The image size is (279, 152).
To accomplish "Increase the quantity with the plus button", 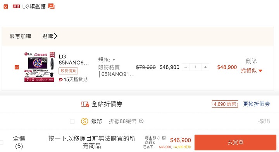I will (205, 67).
